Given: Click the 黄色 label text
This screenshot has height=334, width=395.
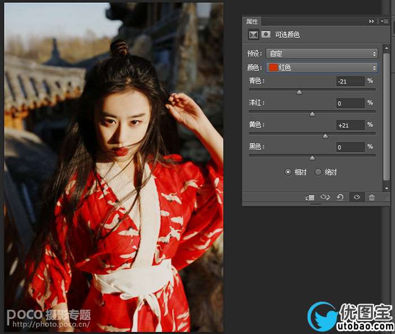Looking at the screenshot, I should click(x=256, y=125).
